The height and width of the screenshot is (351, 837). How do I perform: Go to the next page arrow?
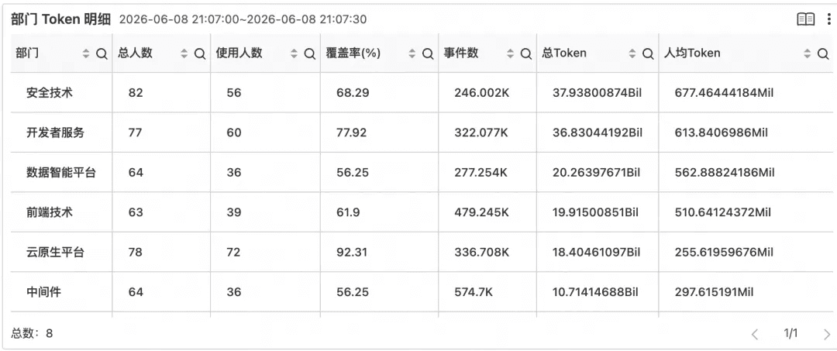tap(827, 335)
